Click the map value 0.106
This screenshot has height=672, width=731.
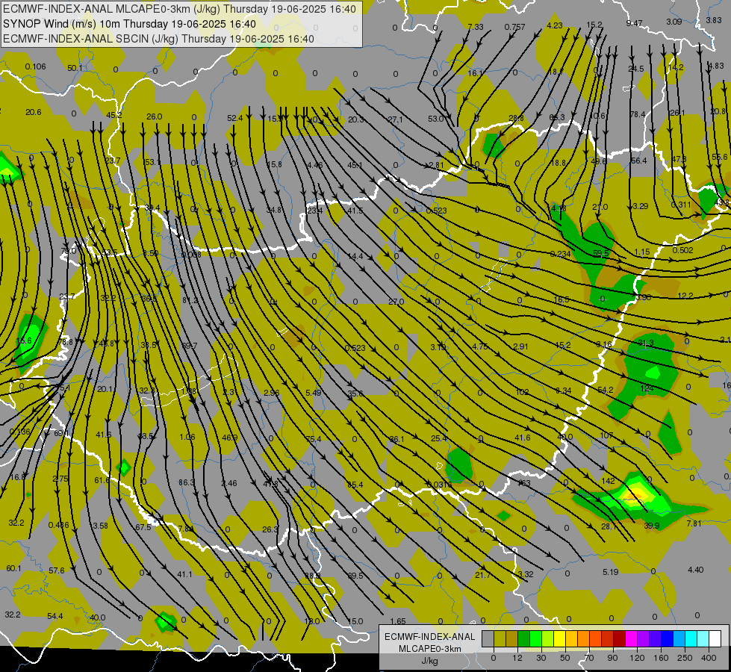[35, 66]
